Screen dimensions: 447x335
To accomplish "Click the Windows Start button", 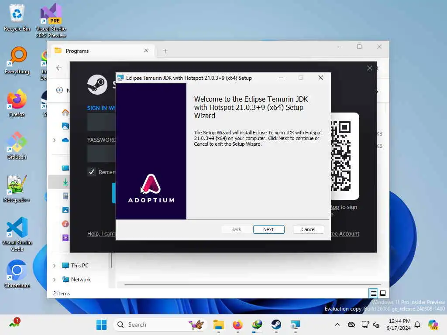I will pos(101,325).
